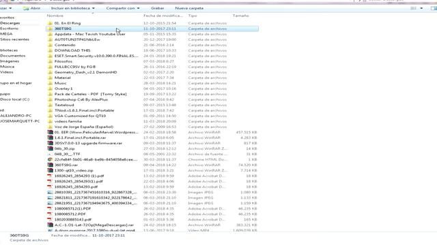The image size is (437, 245).
Task: Sort by the Tamaño column header
Action: pos(240,16)
